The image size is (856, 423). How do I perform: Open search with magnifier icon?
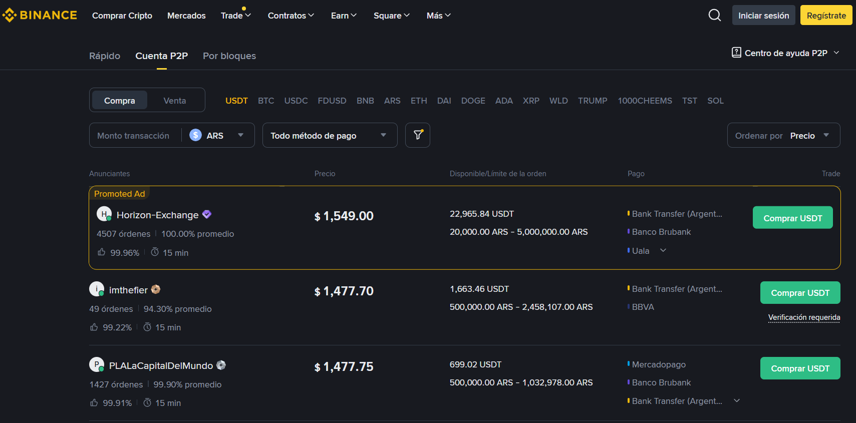[x=715, y=16]
